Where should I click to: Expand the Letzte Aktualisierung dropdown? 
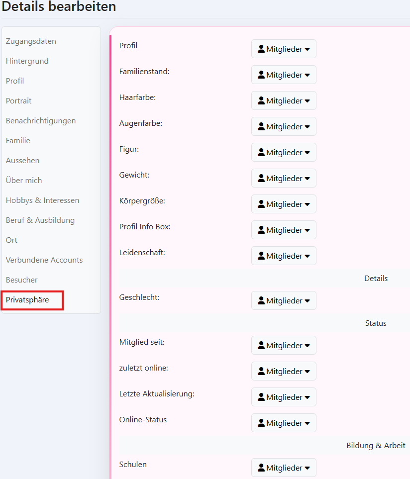pos(284,397)
